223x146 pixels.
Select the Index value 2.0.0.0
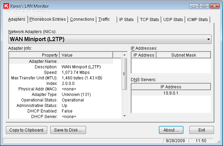click(x=68, y=84)
